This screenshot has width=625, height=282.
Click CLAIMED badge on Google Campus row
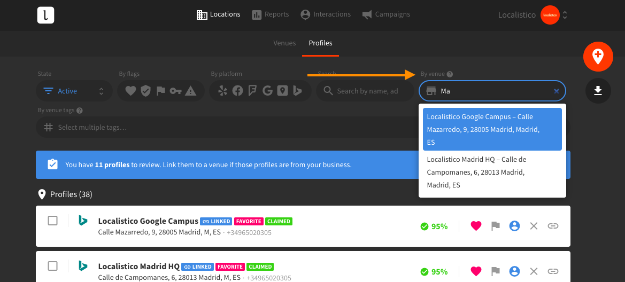(x=279, y=222)
